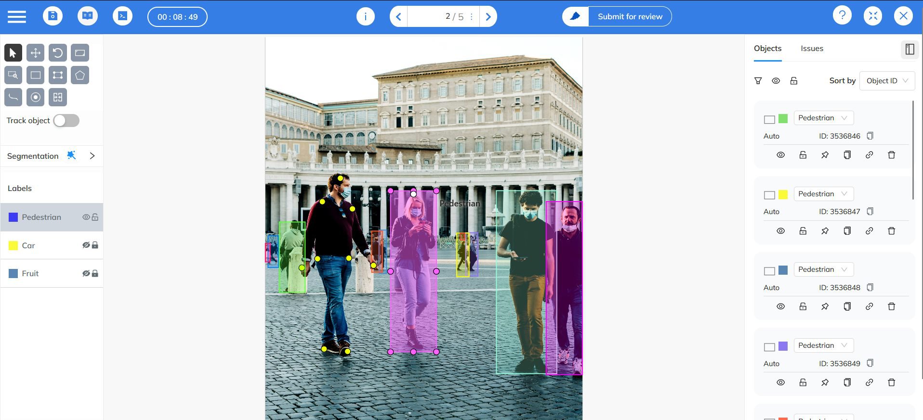The width and height of the screenshot is (923, 420).
Task: Open label dropdown for object 3536849
Action: pos(823,345)
